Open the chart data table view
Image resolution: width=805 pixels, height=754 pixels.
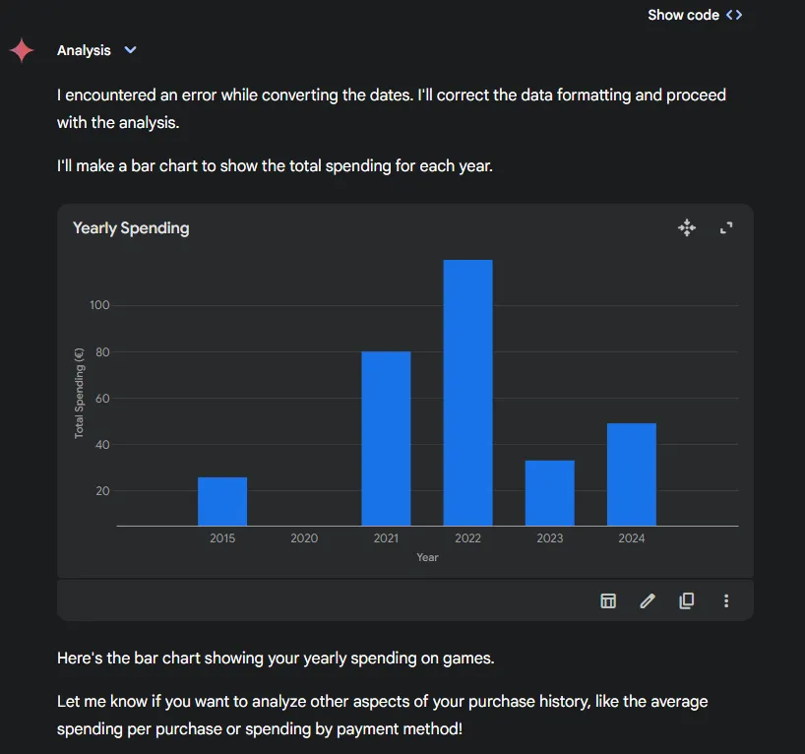(608, 600)
